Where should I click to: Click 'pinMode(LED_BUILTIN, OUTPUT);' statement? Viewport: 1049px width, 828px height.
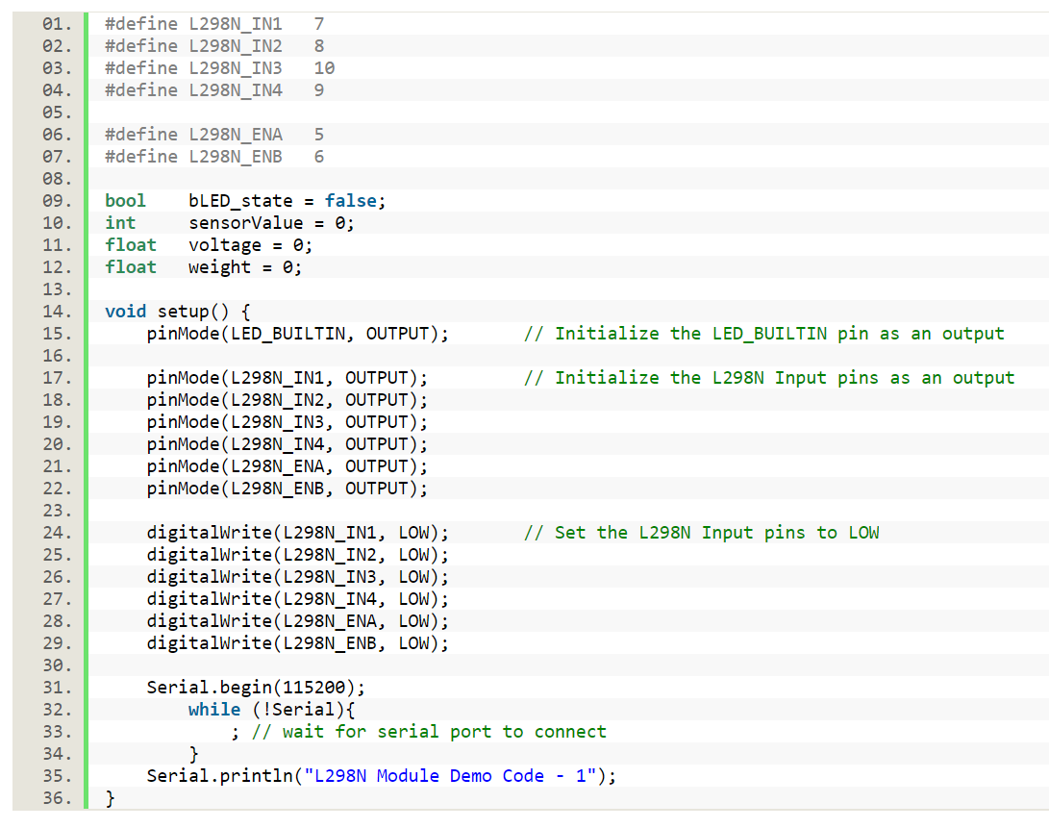[298, 334]
